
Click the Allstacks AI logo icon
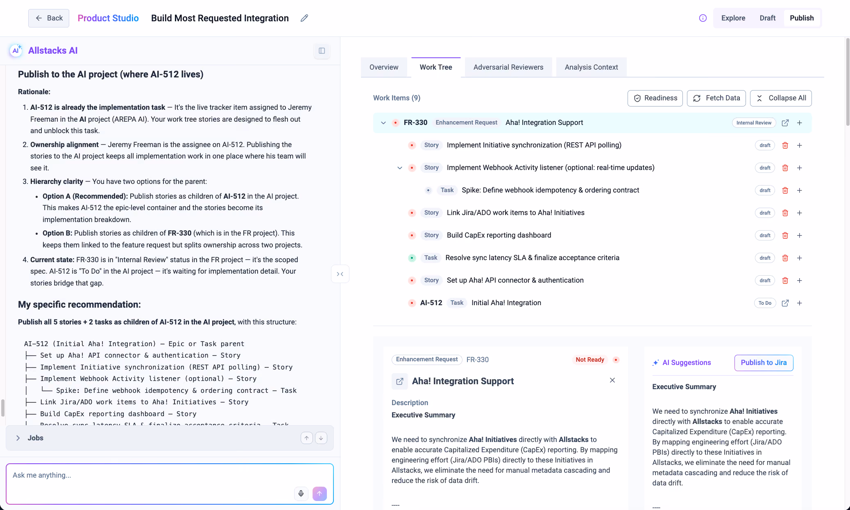point(16,50)
